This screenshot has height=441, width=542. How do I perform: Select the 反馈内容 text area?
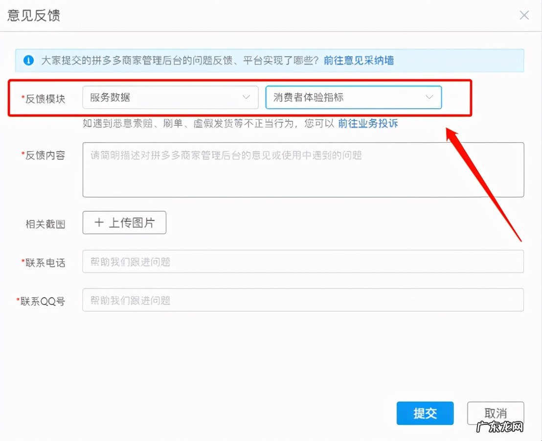click(x=303, y=169)
